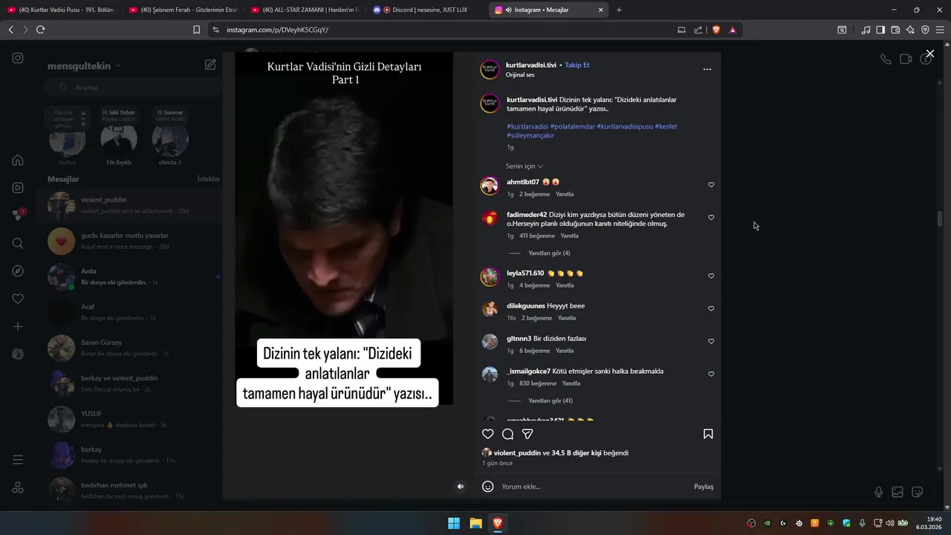Mute audio on the Instagram tab
951x535 pixels.
508,10
